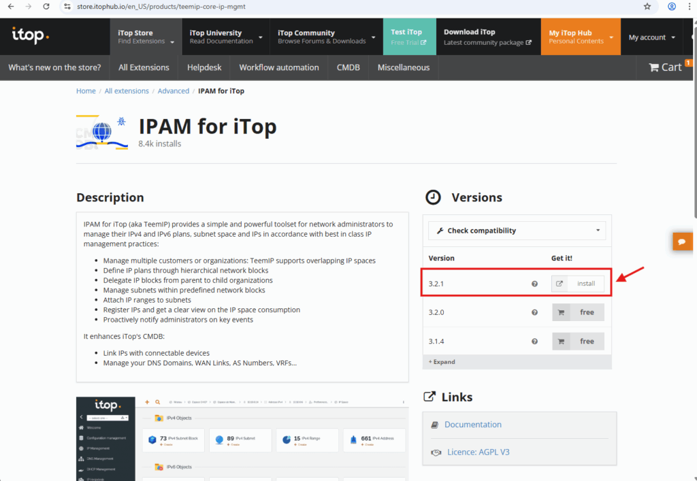
Task: Open the Check compatibility dropdown
Action: point(517,231)
